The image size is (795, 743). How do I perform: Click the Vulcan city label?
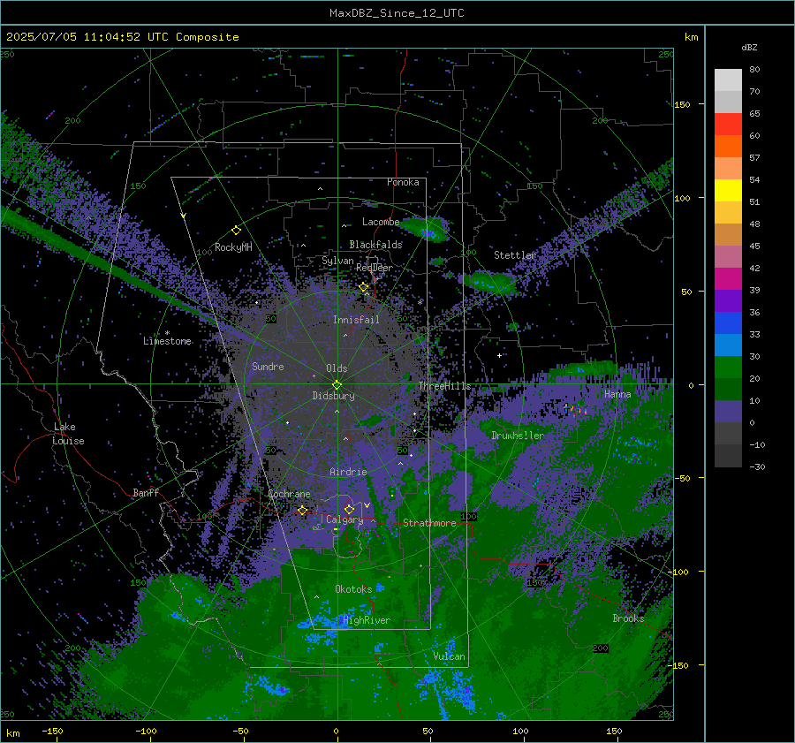(x=449, y=656)
